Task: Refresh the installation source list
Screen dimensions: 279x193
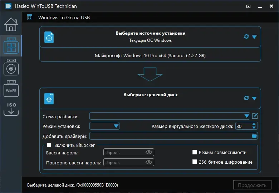Action: (x=246, y=36)
